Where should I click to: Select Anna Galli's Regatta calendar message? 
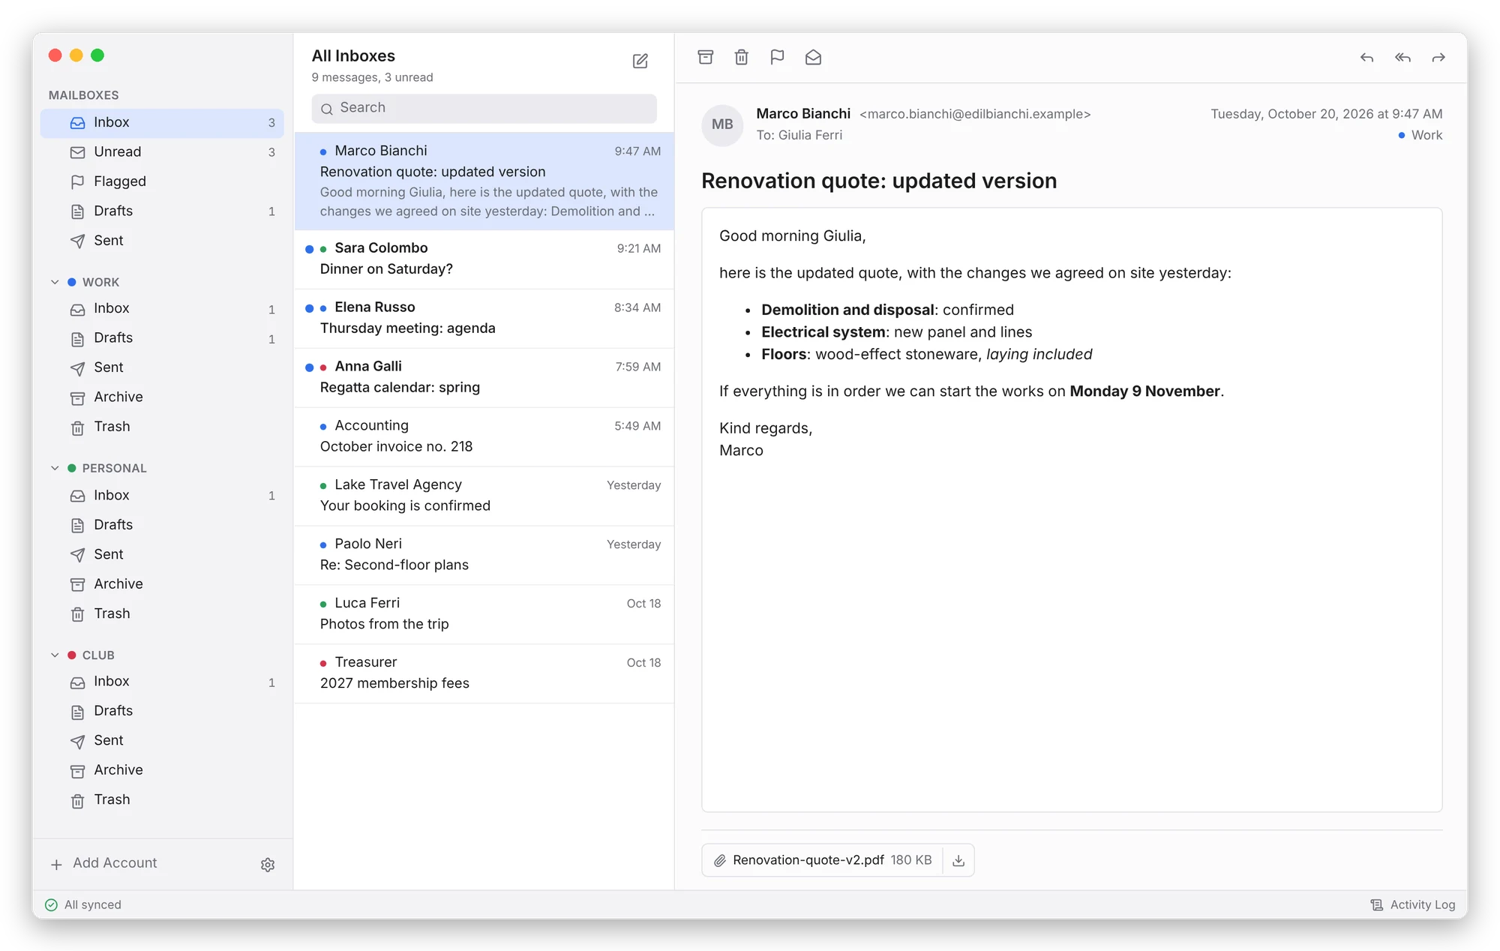point(484,377)
